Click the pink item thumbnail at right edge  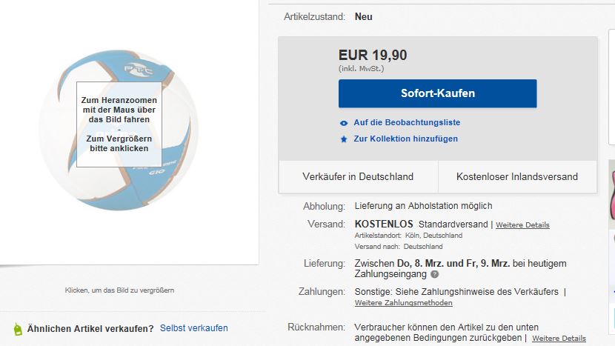611,194
